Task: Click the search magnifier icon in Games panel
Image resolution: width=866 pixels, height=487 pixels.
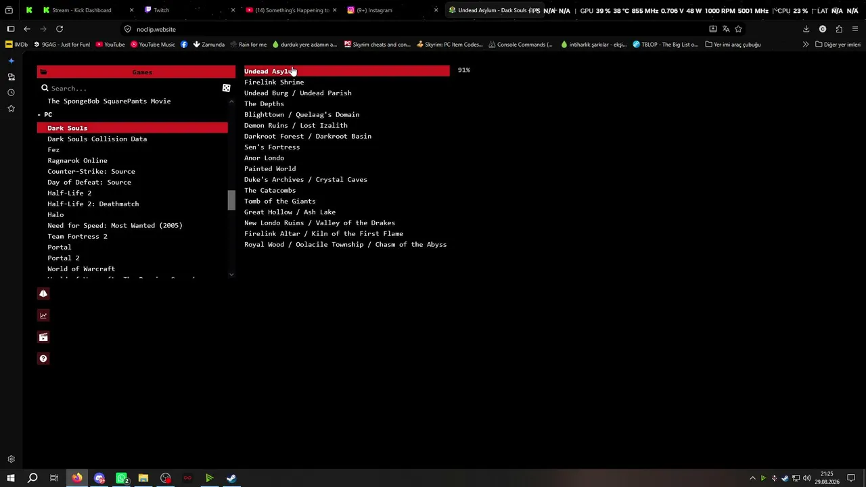Action: click(x=45, y=88)
